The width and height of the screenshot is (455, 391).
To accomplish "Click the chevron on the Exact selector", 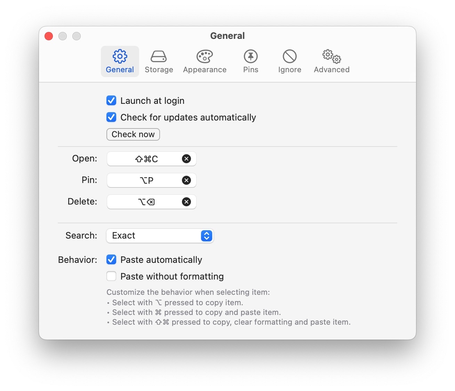I will click(207, 236).
